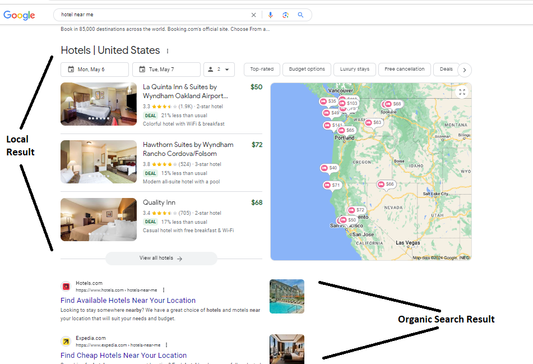Click the $71 map price pin
The width and height of the screenshot is (533, 364).
(x=332, y=186)
